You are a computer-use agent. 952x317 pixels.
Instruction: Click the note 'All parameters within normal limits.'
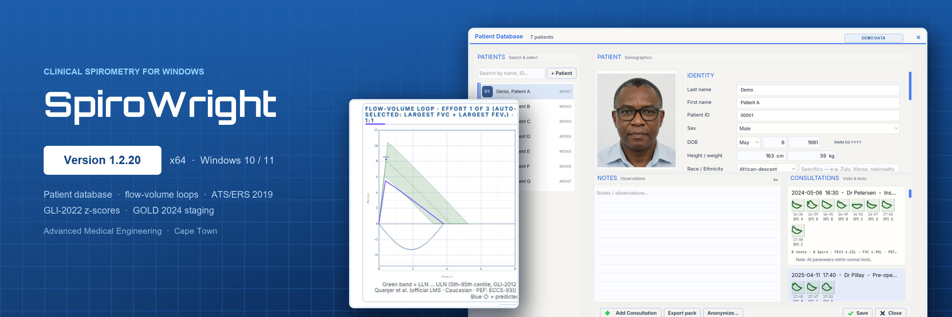point(833,260)
